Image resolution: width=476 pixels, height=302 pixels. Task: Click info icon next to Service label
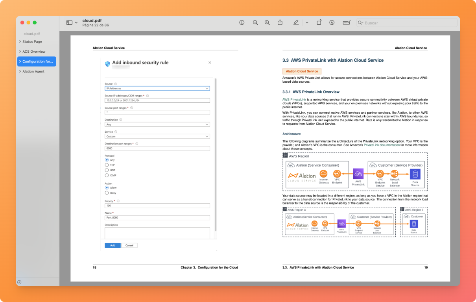(116, 132)
